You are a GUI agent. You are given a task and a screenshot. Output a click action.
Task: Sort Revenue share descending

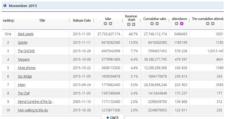tap(134, 25)
